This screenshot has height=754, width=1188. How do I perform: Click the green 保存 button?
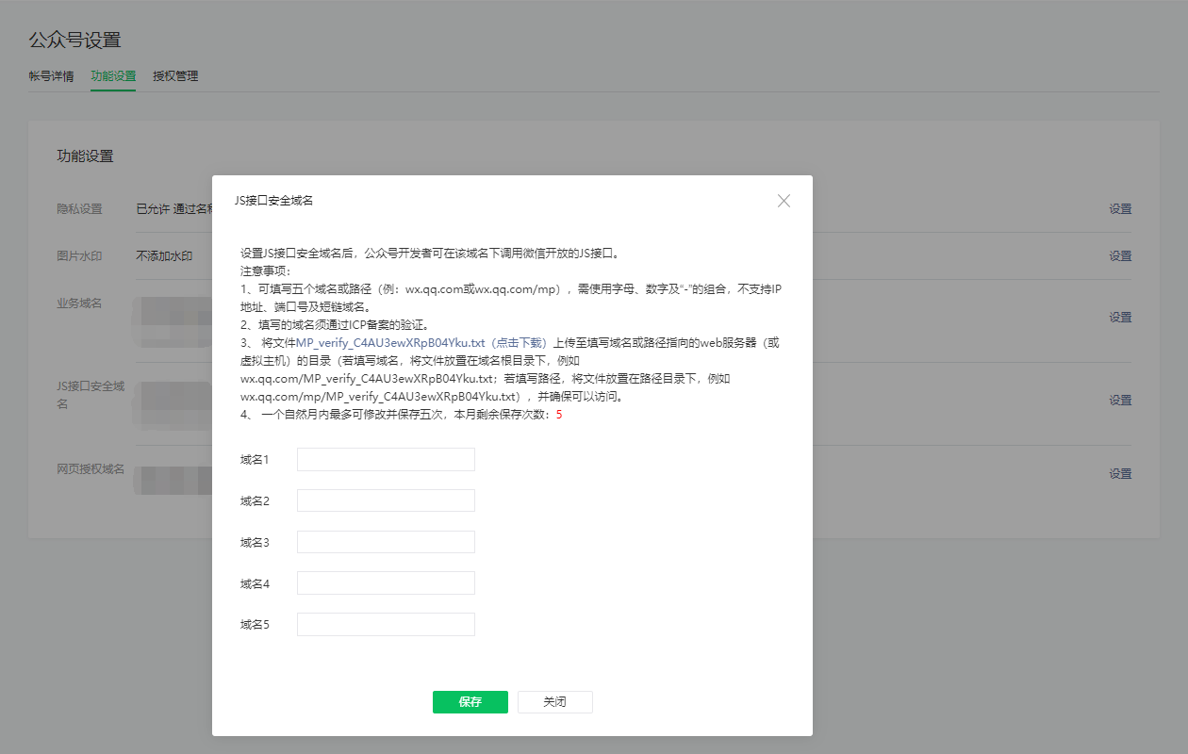click(470, 702)
